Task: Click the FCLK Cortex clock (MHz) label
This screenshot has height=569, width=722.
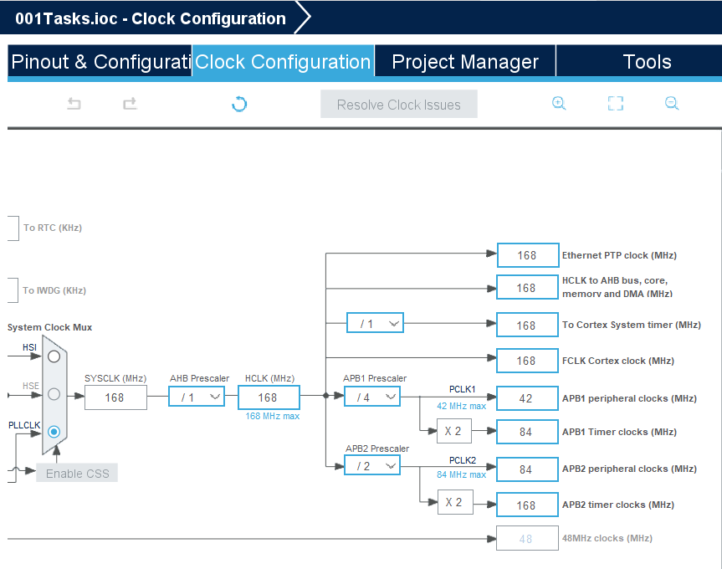Action: point(618,361)
